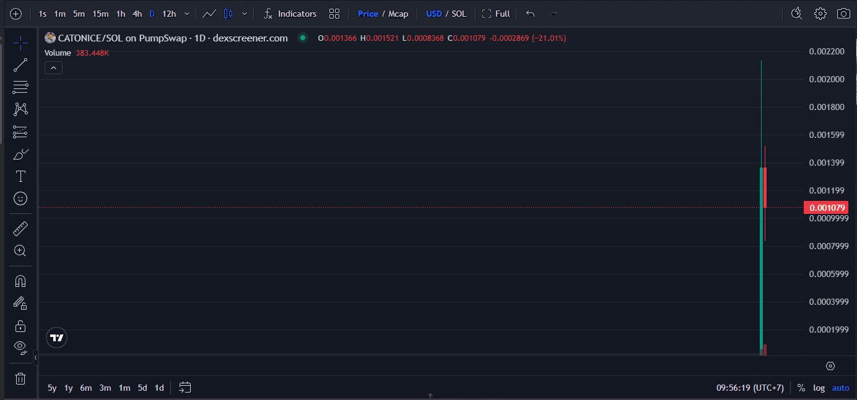Click the Volume 383.448K indicator label
This screenshot has height=400, width=857.
pyautogui.click(x=77, y=53)
